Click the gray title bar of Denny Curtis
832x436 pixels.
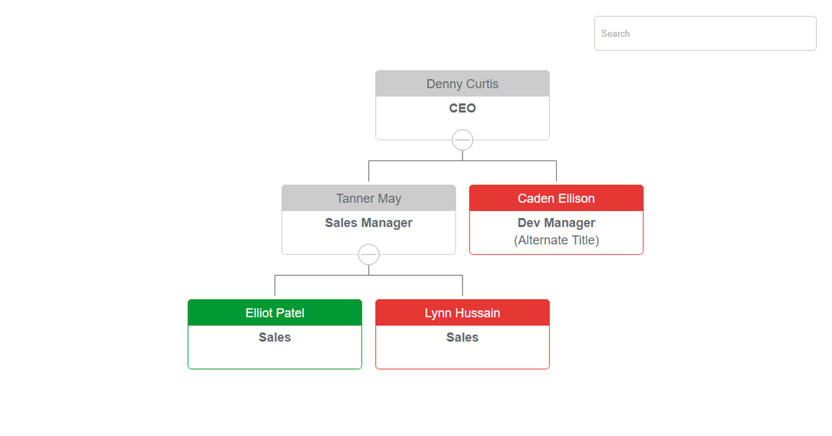pos(462,83)
